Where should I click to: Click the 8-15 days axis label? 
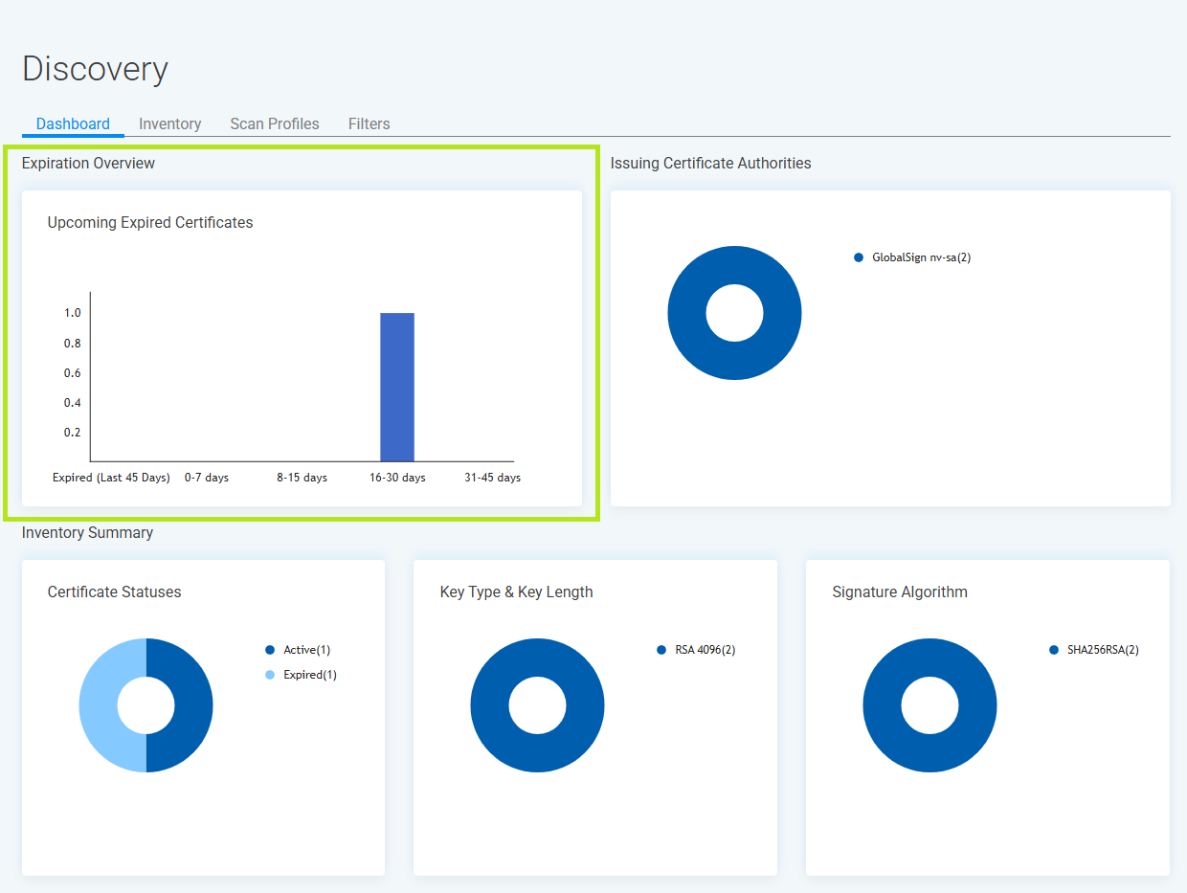(302, 478)
